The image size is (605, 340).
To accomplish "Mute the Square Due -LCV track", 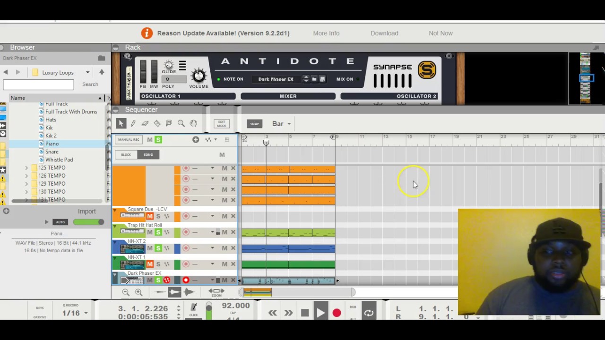I will pyautogui.click(x=150, y=216).
